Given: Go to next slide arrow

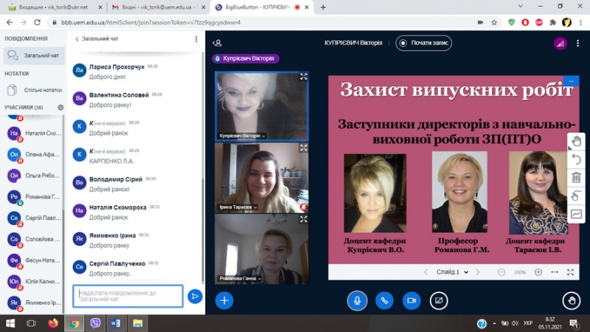Looking at the screenshot, I should [x=477, y=272].
